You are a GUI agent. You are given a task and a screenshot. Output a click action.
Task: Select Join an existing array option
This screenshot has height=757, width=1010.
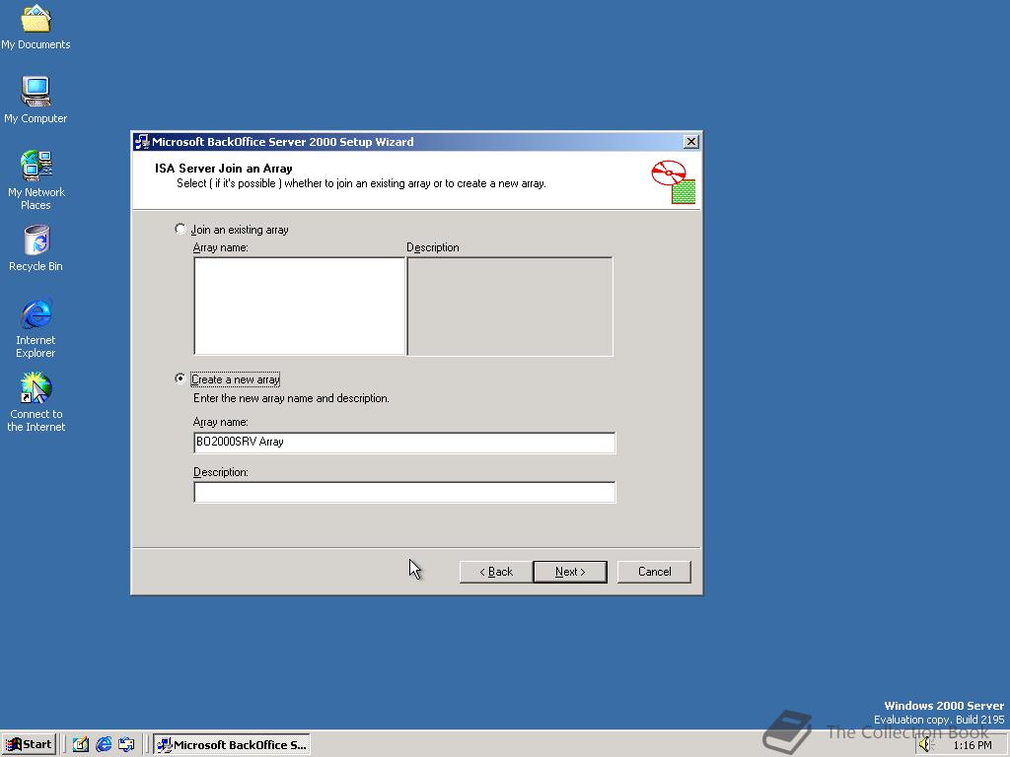tap(232, 229)
